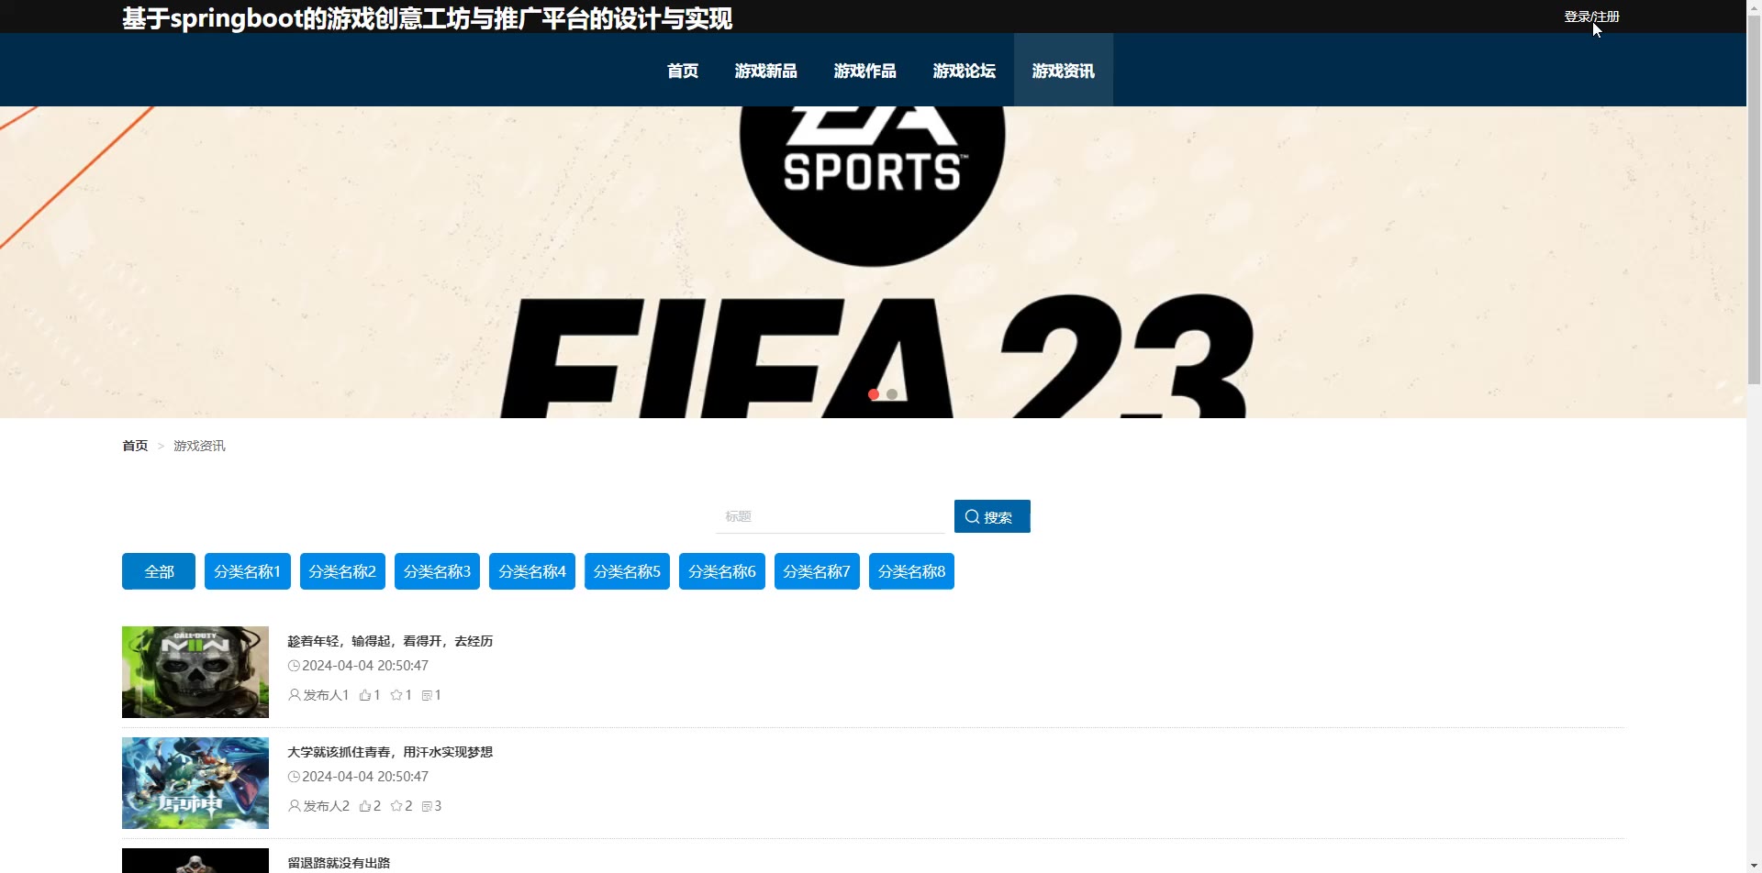Screen dimensions: 1762x873
Task: Open the Call of Duty article thumbnail
Action: coord(195,672)
